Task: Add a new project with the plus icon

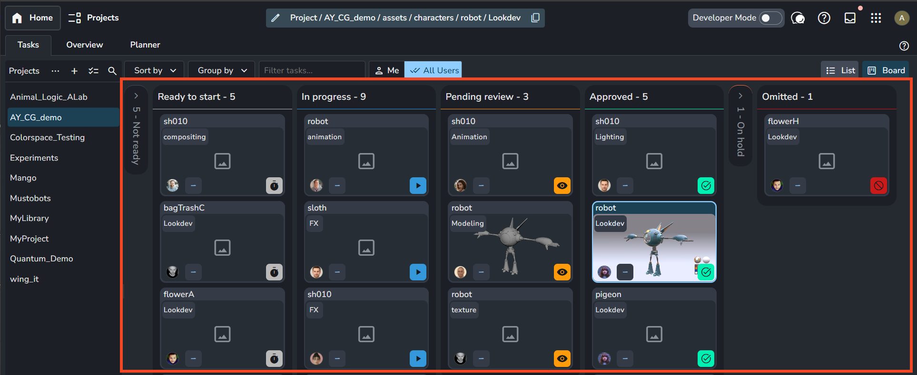Action: pyautogui.click(x=74, y=71)
